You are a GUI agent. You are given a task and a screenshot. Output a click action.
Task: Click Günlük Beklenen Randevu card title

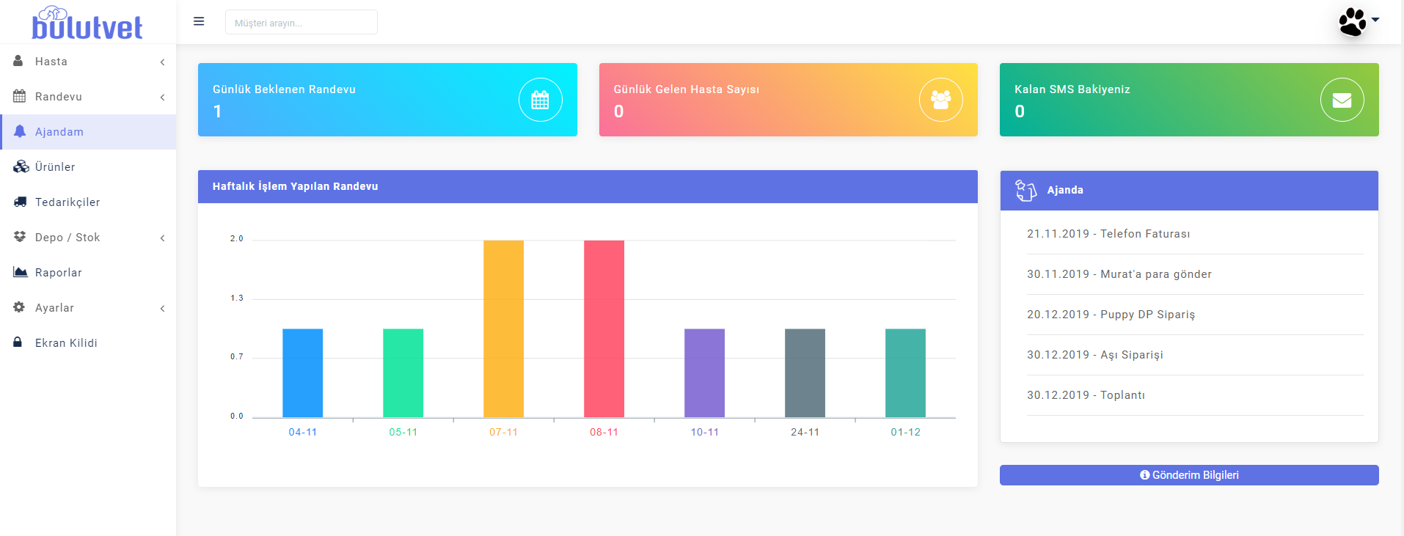point(284,89)
